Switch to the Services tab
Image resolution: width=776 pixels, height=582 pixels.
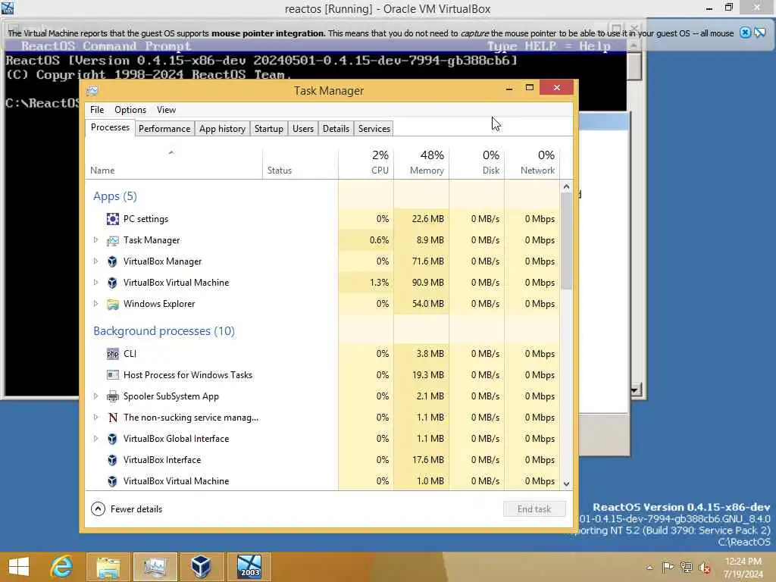coord(374,129)
